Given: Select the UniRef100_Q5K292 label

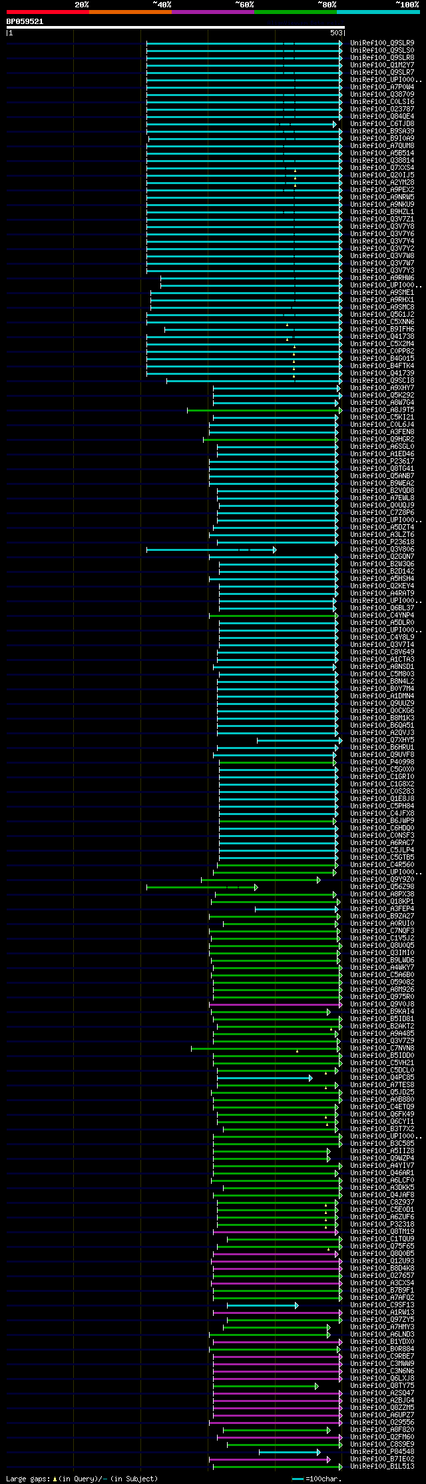Looking at the screenshot, I should 382,395.
